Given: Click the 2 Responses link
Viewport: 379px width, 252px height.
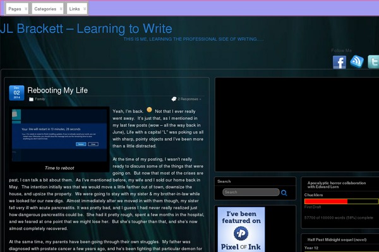Looking at the screenshot, I should (189, 99).
